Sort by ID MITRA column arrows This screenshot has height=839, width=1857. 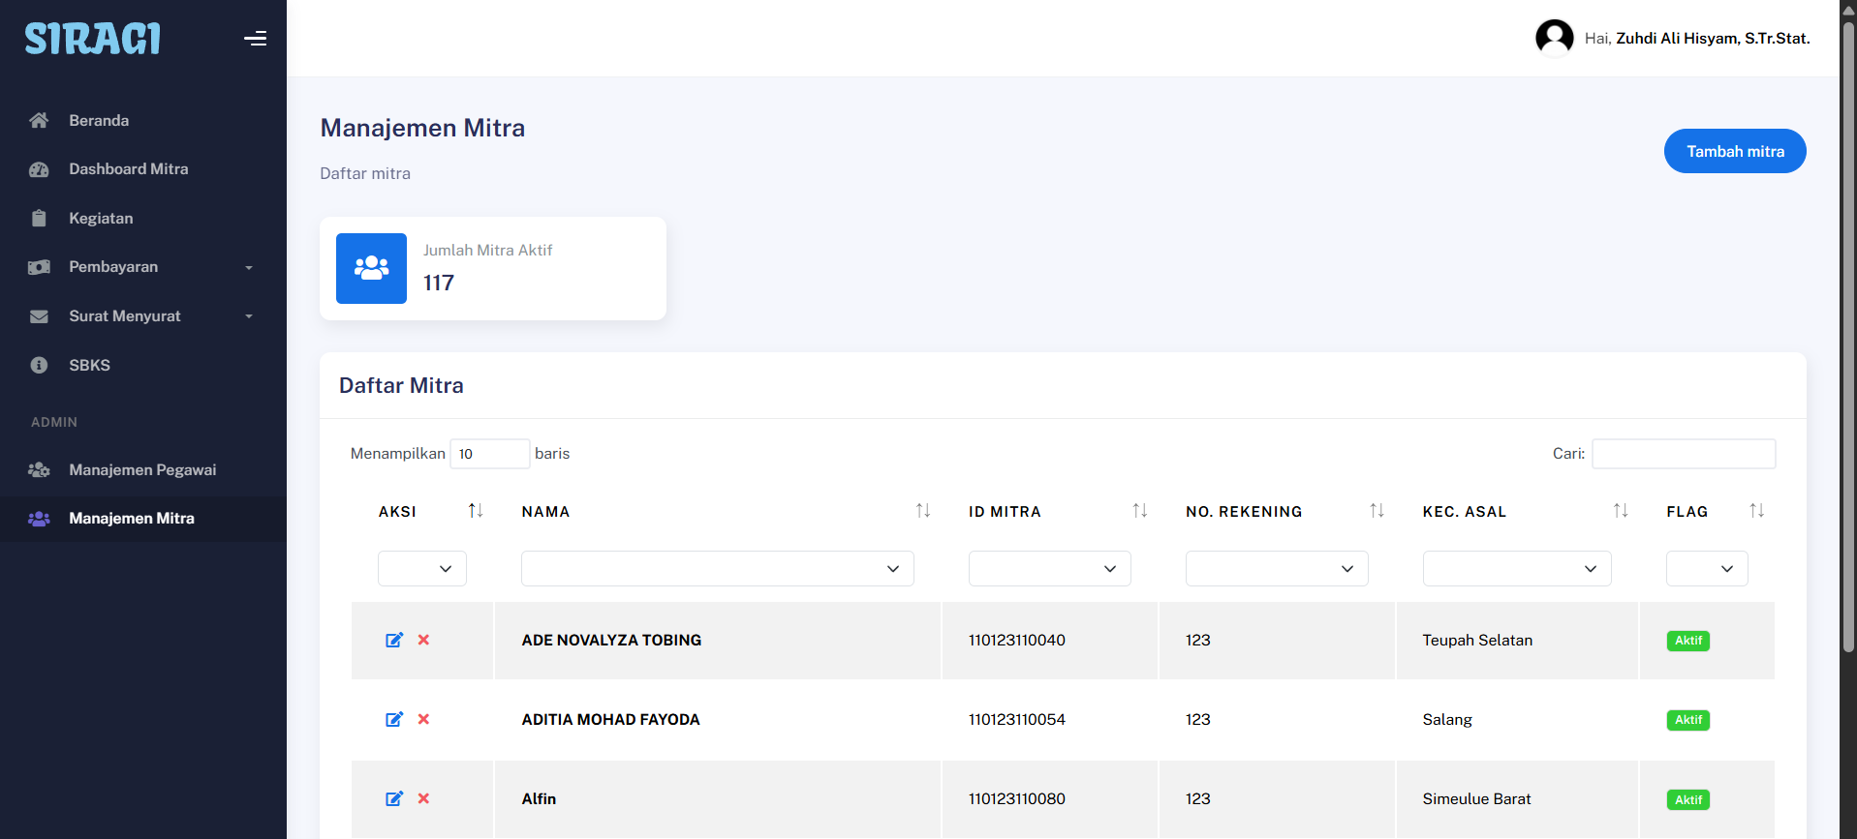[x=1139, y=511]
